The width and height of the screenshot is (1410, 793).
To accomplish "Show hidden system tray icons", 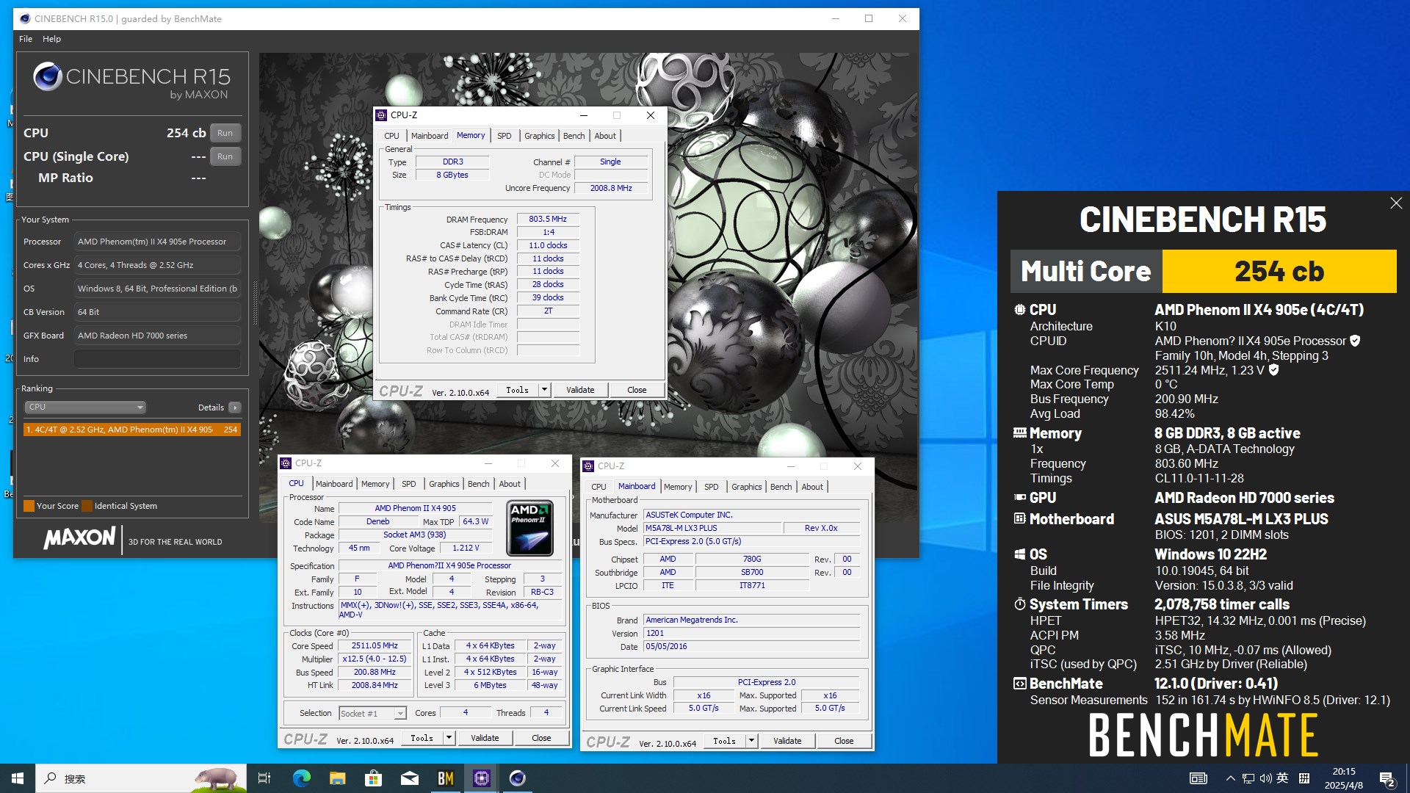I will tap(1230, 778).
